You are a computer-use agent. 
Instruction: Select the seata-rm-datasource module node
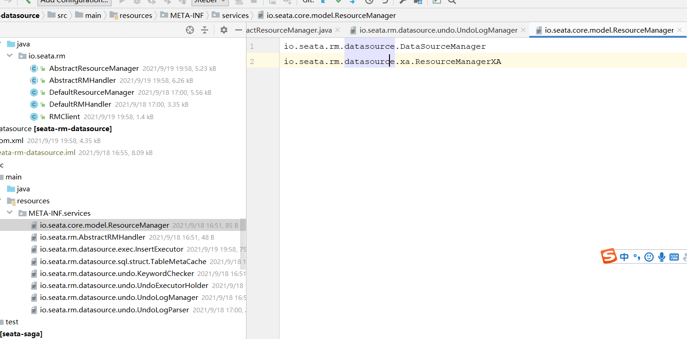56,129
